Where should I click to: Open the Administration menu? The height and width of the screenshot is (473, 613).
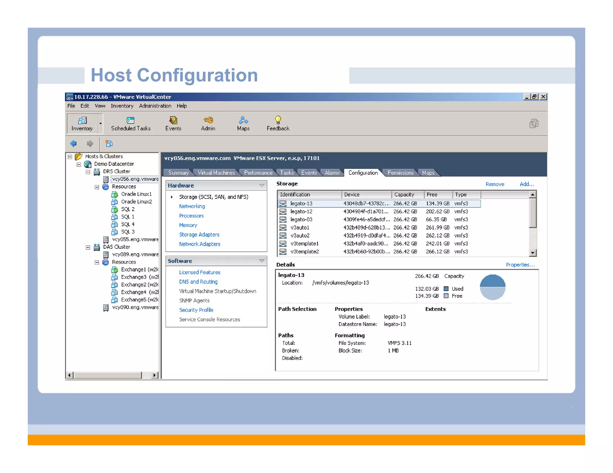(x=155, y=106)
